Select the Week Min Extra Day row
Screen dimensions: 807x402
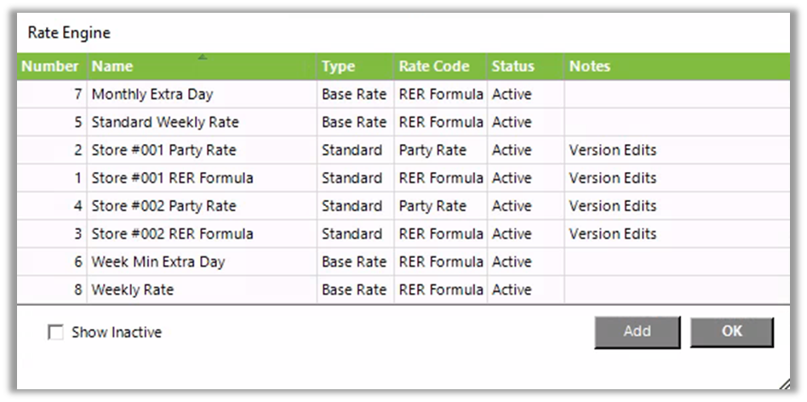coord(158,262)
